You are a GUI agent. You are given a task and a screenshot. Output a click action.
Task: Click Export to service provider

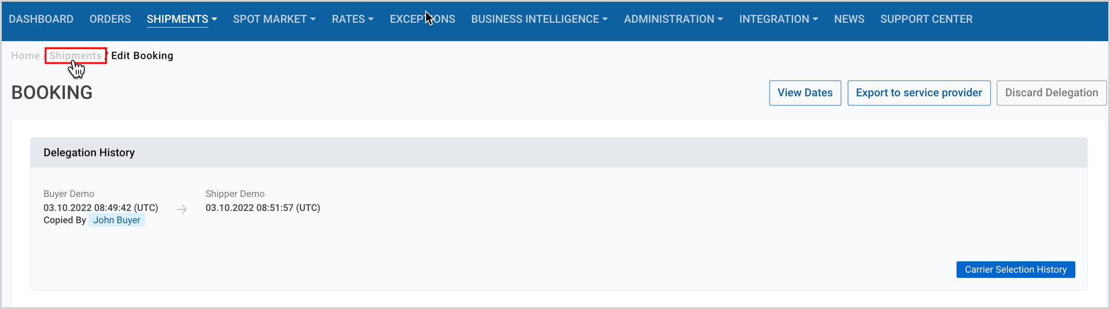point(919,93)
